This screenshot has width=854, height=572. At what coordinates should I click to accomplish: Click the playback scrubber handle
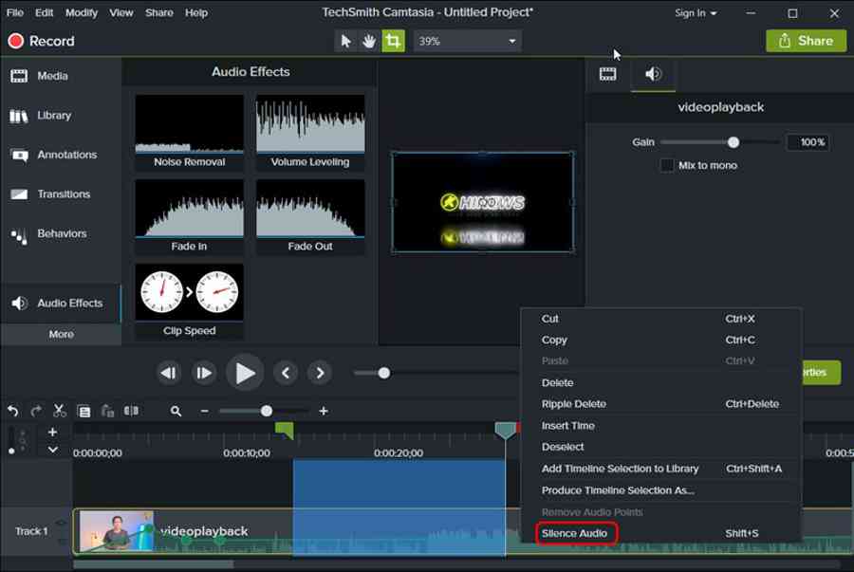coord(384,373)
